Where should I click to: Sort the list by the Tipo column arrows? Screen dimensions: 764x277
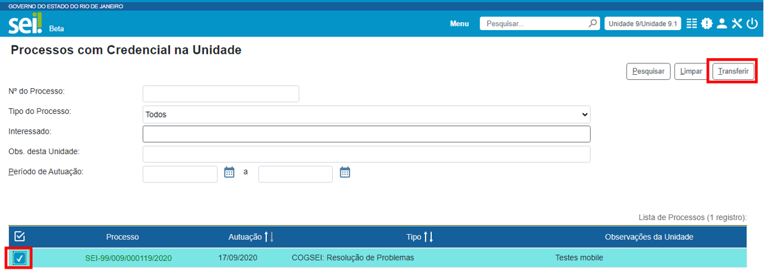tap(429, 237)
